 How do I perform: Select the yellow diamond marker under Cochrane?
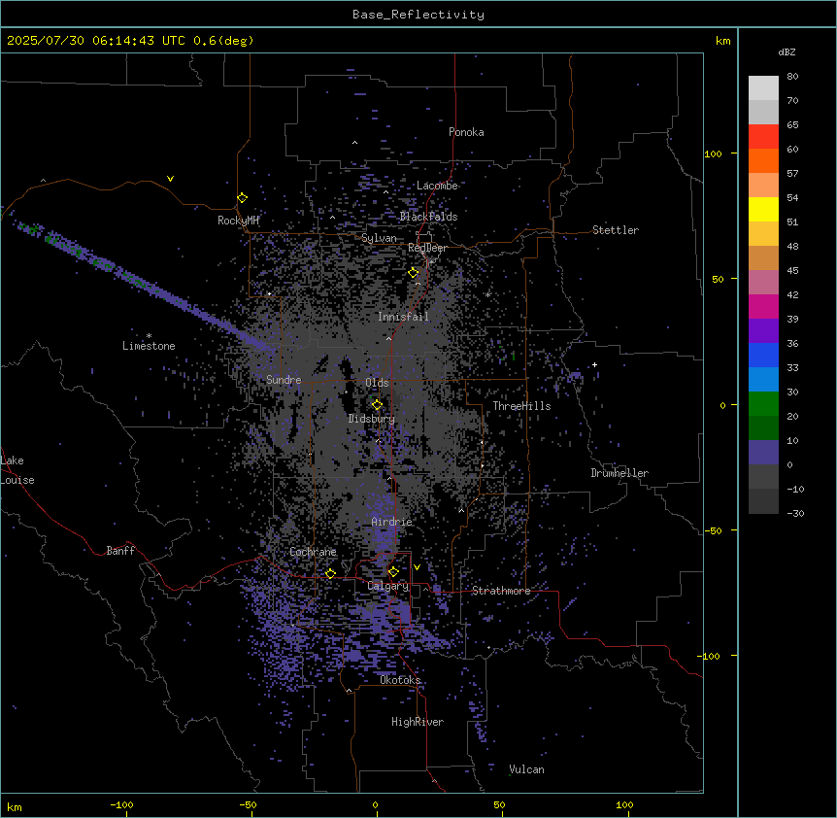[x=330, y=573]
